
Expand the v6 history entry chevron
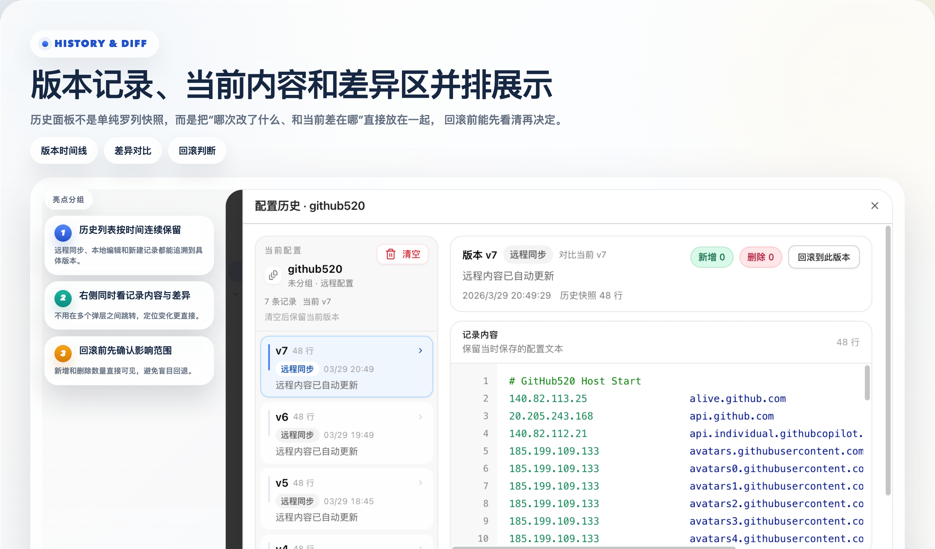point(421,417)
